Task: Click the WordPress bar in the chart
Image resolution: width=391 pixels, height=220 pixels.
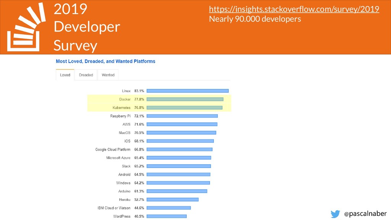Action: pyautogui.click(x=166, y=216)
